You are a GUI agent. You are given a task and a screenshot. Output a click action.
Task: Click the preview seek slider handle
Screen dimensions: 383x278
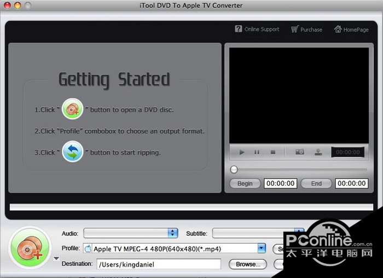click(234, 169)
